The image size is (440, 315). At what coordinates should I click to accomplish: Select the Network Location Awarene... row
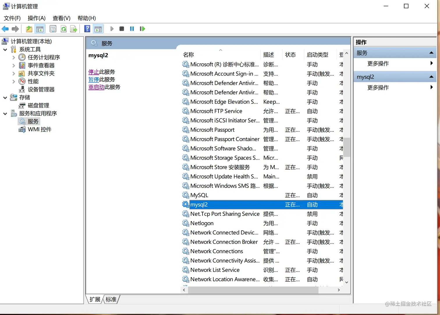tap(262, 279)
